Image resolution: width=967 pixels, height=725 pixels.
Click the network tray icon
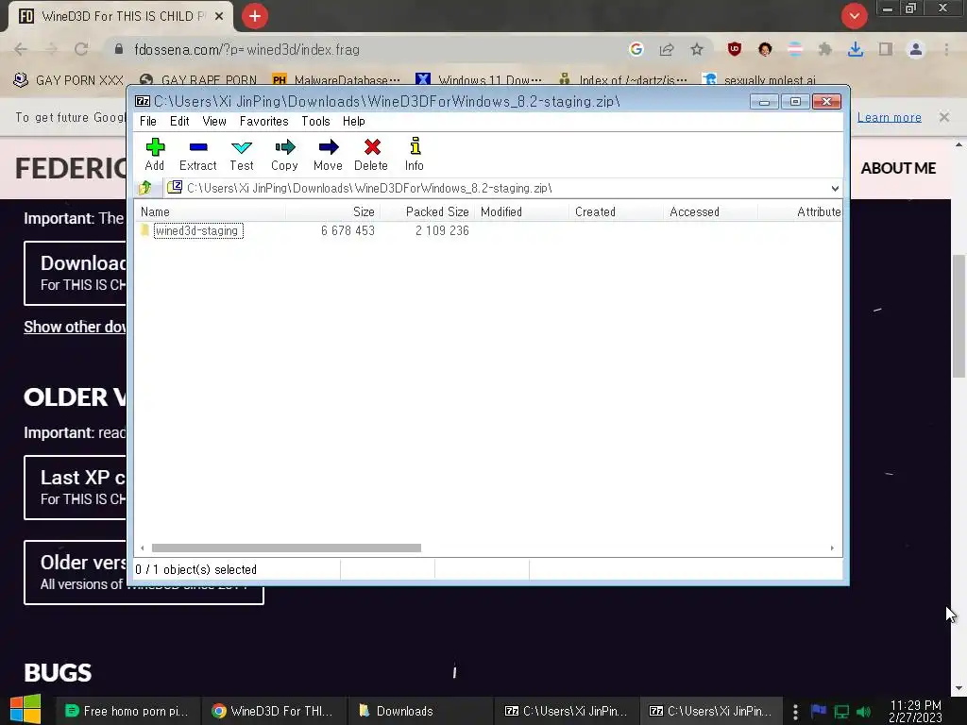pyautogui.click(x=841, y=712)
